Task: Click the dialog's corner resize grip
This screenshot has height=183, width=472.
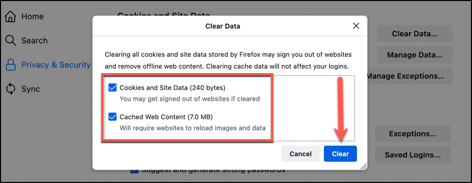Action: pyautogui.click(x=364, y=166)
